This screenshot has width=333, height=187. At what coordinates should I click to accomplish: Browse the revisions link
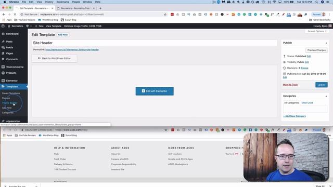coord(304,68)
